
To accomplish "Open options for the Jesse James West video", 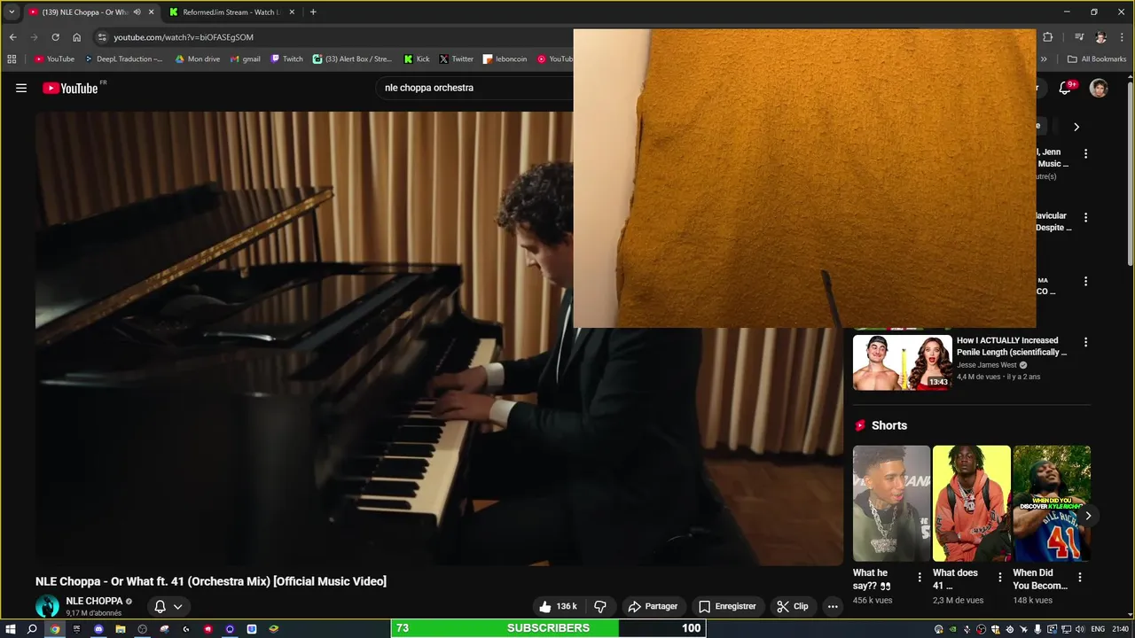I will pyautogui.click(x=1085, y=342).
